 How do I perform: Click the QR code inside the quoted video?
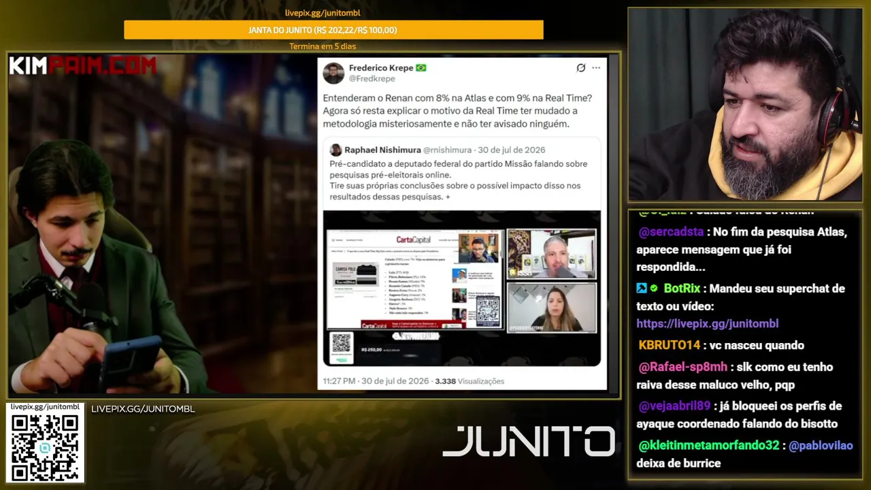[487, 310]
